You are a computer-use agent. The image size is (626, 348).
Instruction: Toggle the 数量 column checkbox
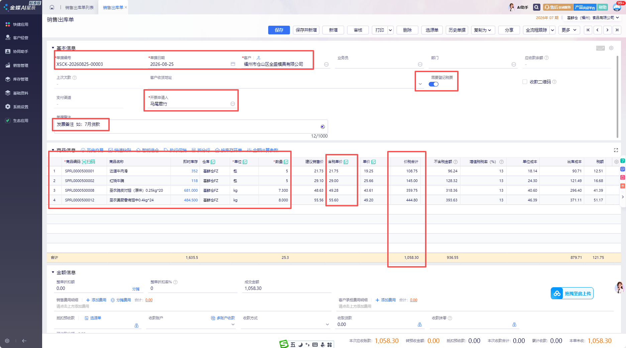point(286,162)
